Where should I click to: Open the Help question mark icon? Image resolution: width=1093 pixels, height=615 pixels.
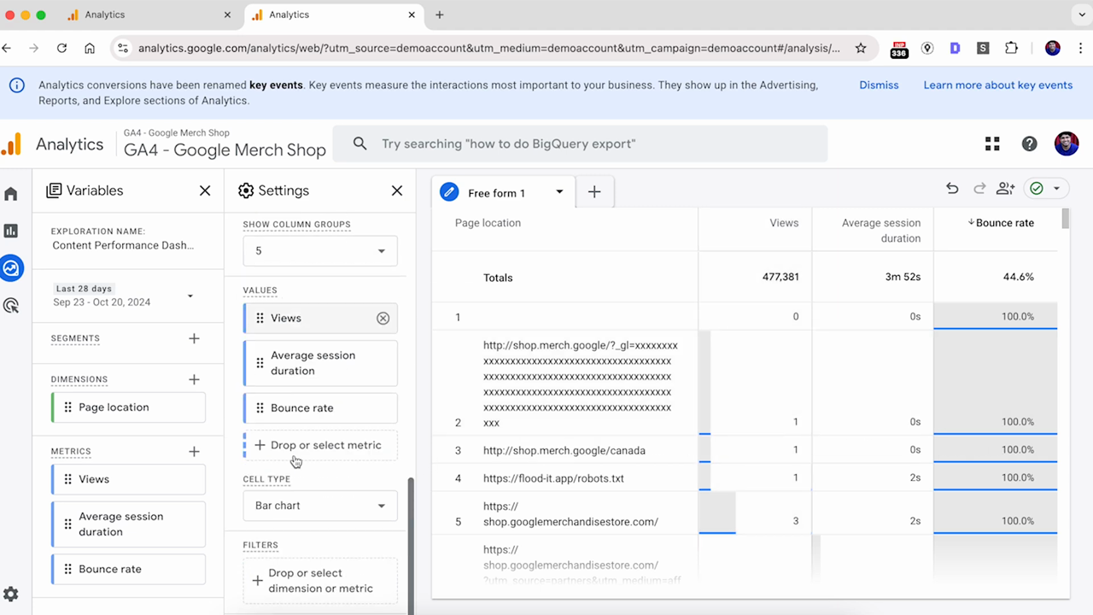[1030, 143]
